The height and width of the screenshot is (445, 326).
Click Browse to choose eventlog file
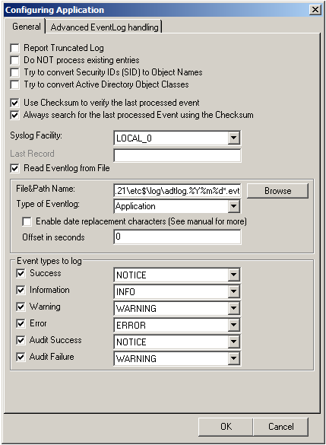pos(277,191)
